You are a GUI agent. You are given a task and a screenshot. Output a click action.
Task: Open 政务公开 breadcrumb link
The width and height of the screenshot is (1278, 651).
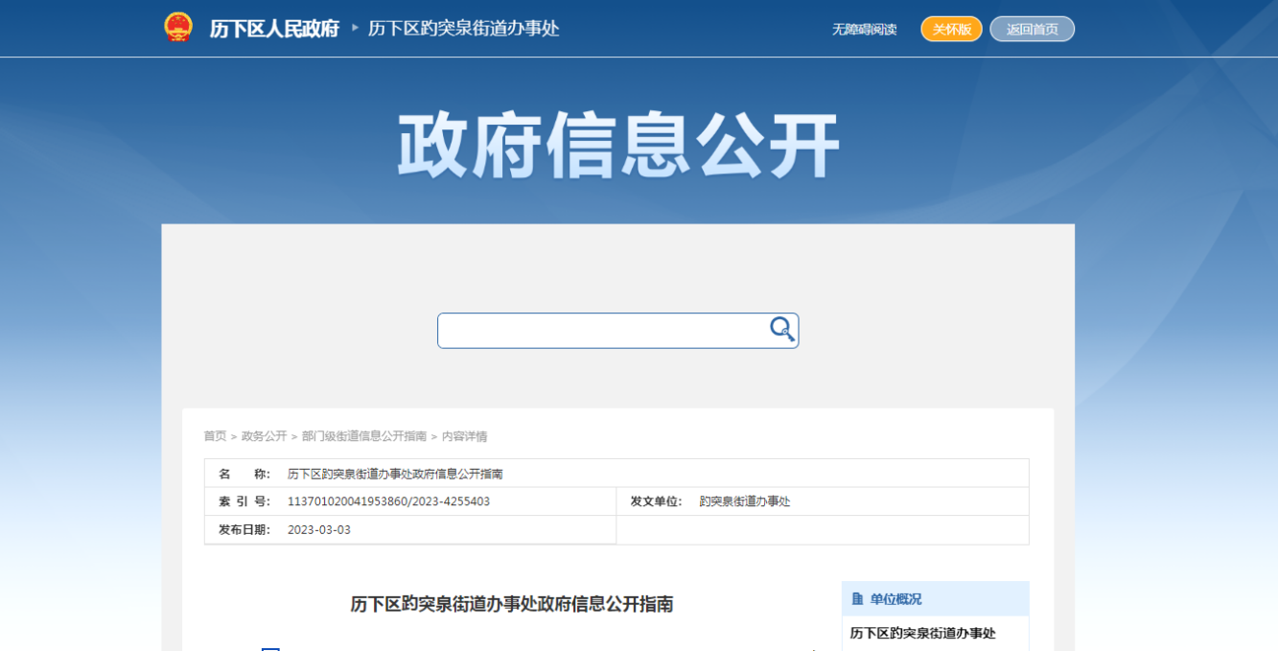pyautogui.click(x=265, y=436)
